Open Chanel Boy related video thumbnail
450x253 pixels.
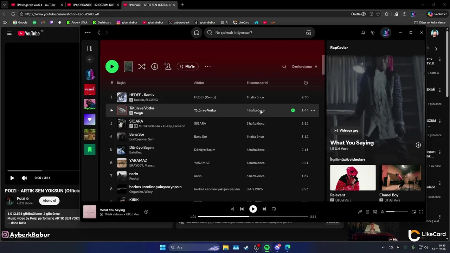[401, 178]
